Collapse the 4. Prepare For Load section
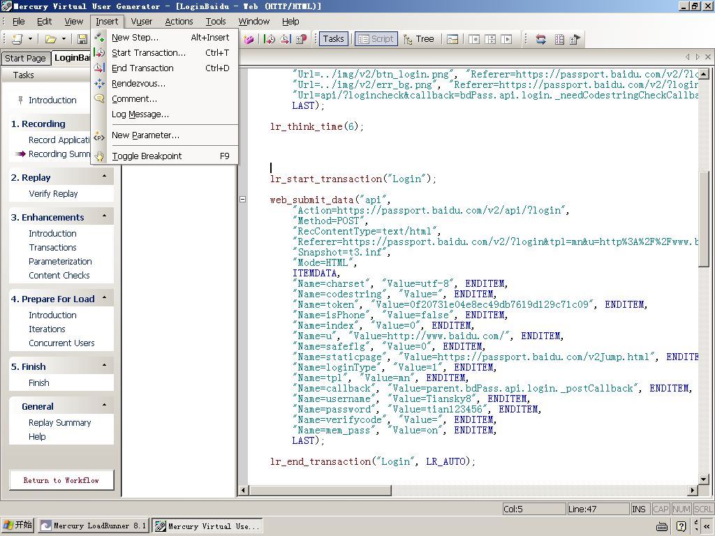Screen dimensions: 715x536 click(105, 298)
